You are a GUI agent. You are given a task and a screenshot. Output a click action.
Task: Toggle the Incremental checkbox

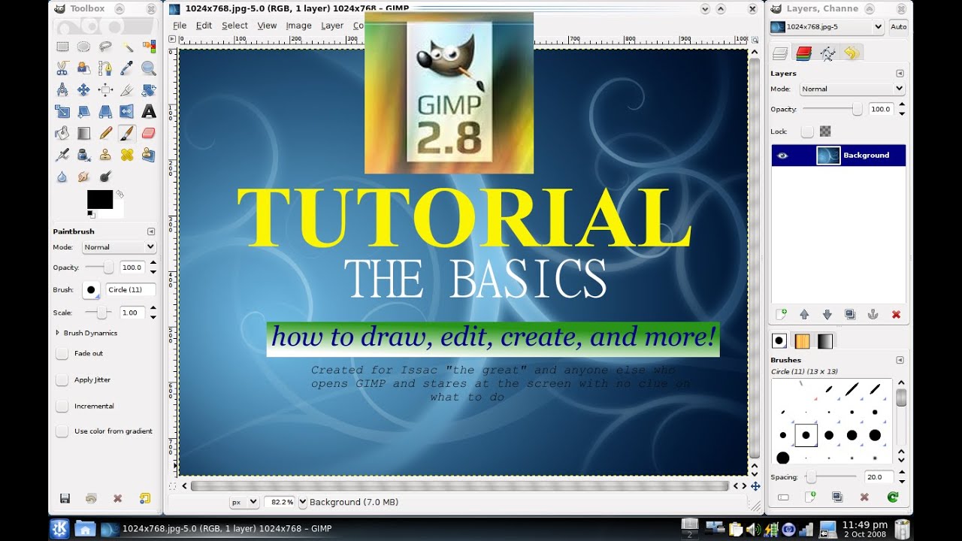point(62,407)
